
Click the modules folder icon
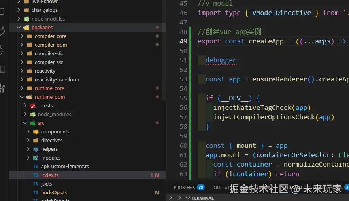(x=36, y=158)
